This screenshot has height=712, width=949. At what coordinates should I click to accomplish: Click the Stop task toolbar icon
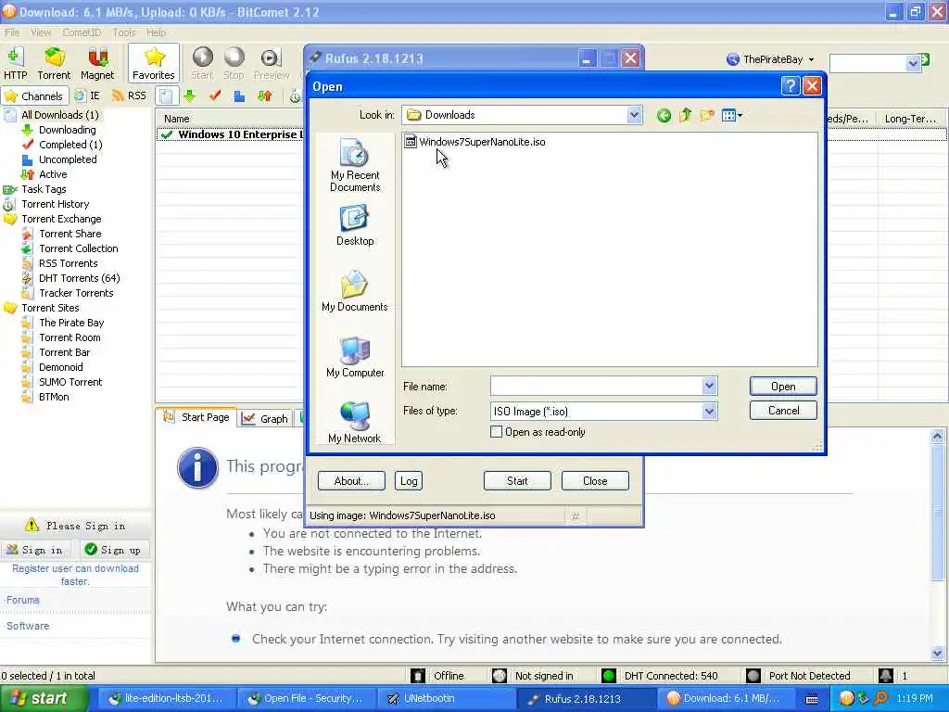click(x=234, y=64)
